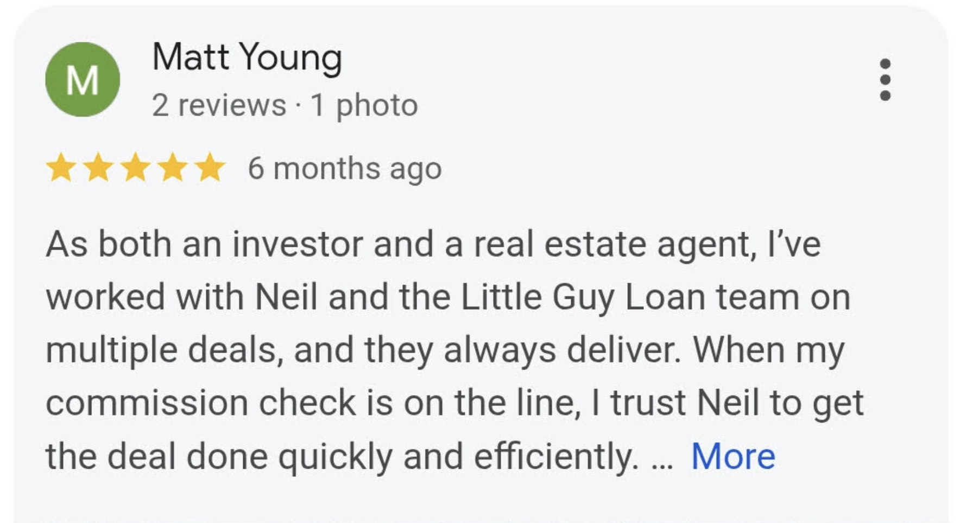This screenshot has width=960, height=523.
Task: Click the fourth gold rating star
Action: [x=173, y=167]
